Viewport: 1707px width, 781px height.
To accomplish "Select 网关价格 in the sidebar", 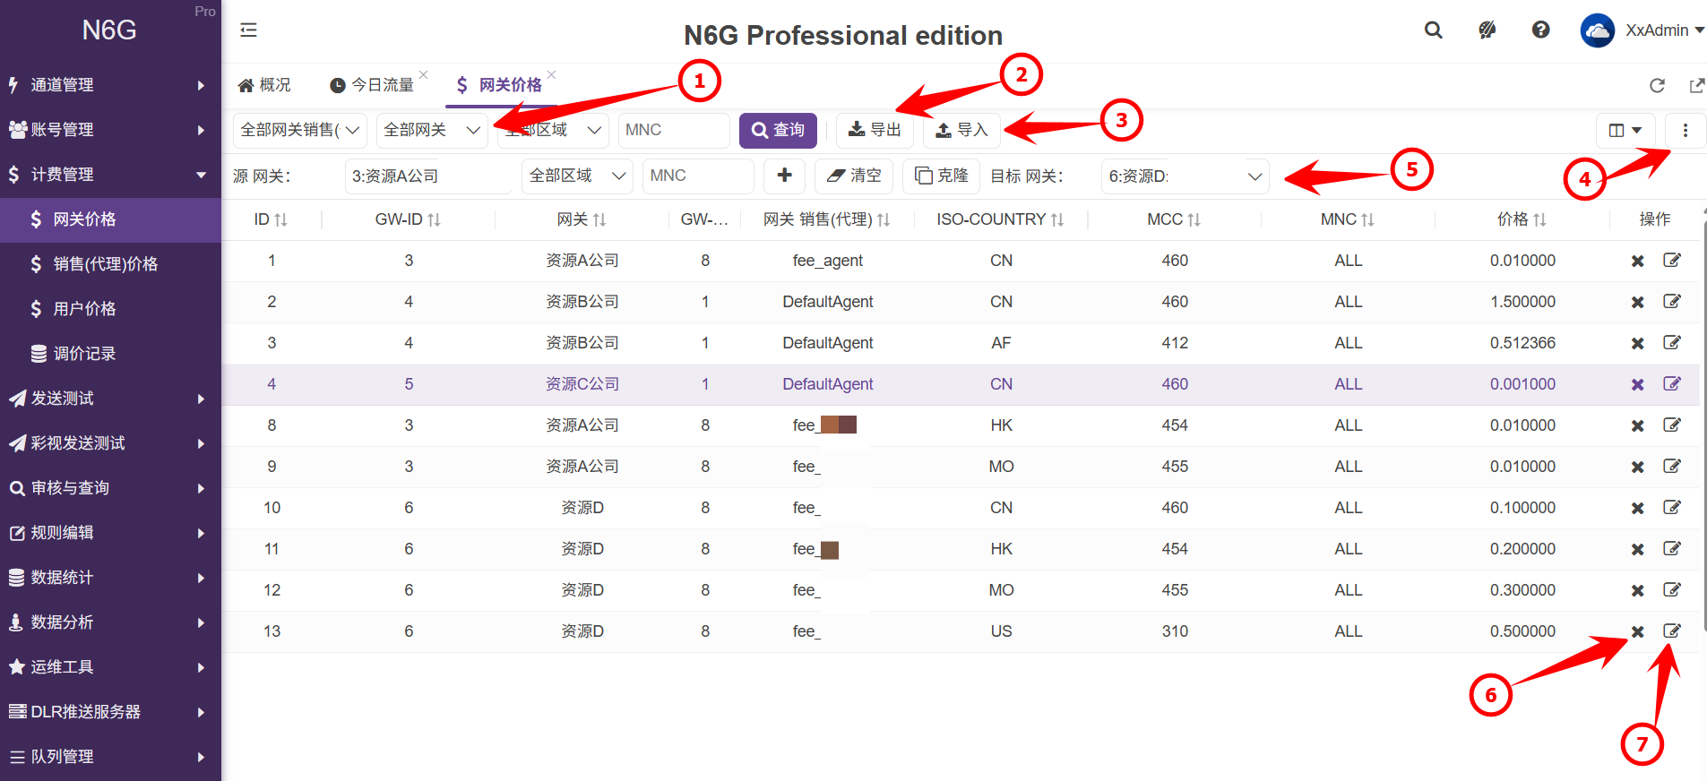I will [x=110, y=219].
